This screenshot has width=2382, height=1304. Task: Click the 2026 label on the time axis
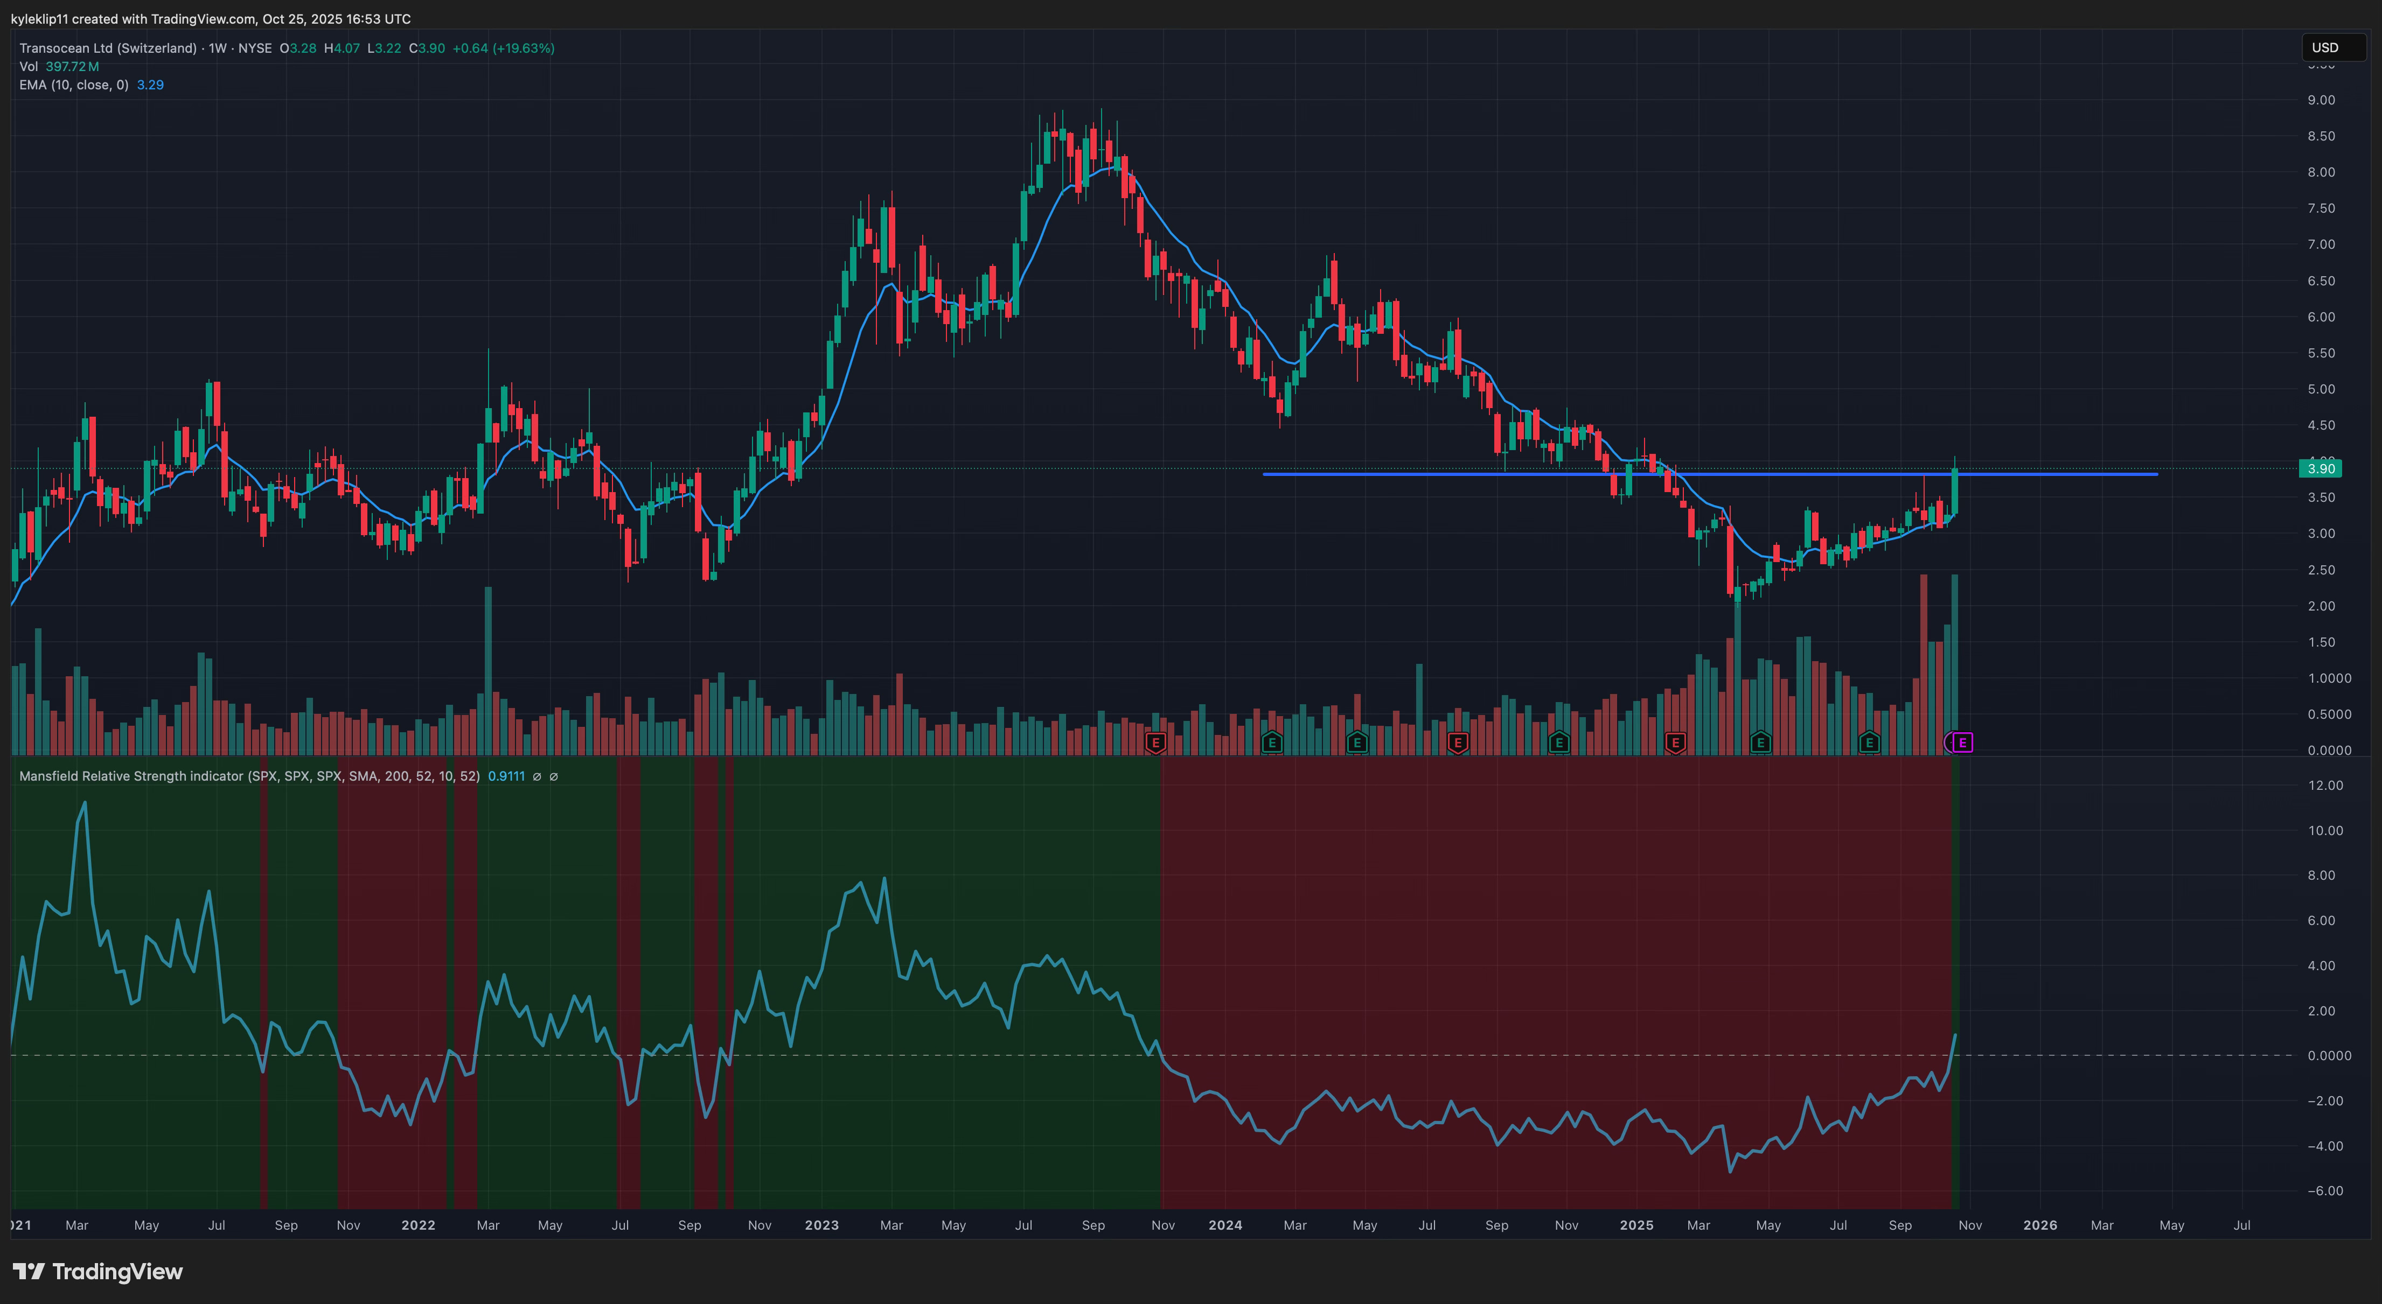2040,1225
